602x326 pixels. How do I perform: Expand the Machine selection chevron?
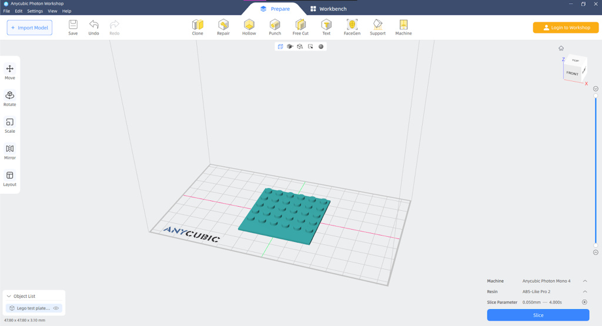[x=585, y=281]
